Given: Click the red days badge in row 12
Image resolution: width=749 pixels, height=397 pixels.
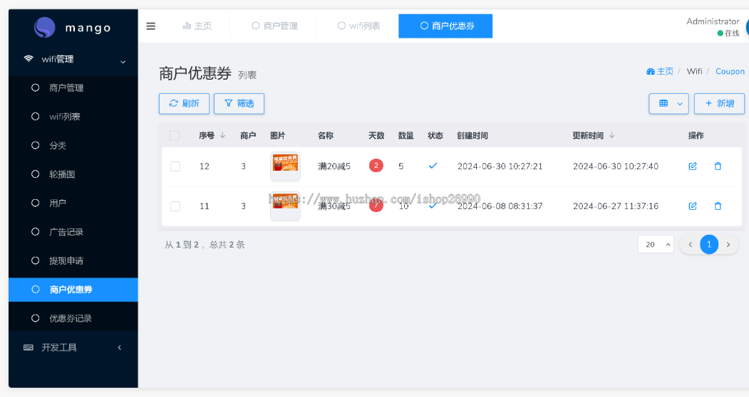Looking at the screenshot, I should (376, 166).
